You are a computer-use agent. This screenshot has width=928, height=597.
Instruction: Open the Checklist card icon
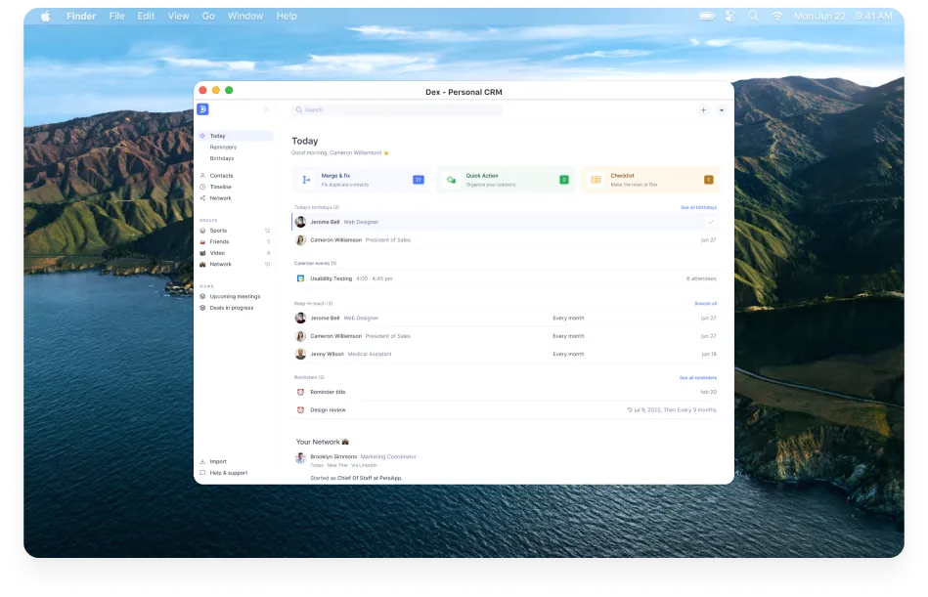pyautogui.click(x=596, y=180)
